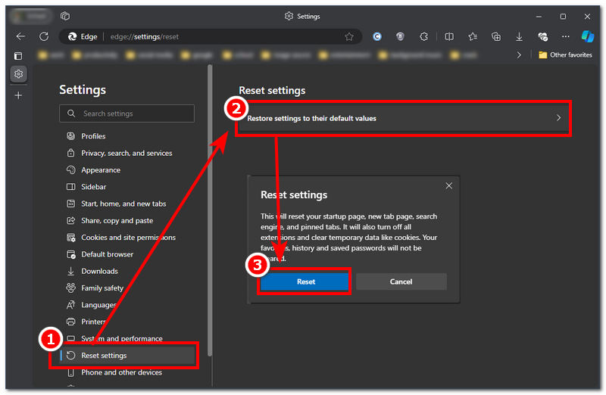
Task: Open Settings and more ellipsis menu
Action: [x=566, y=36]
